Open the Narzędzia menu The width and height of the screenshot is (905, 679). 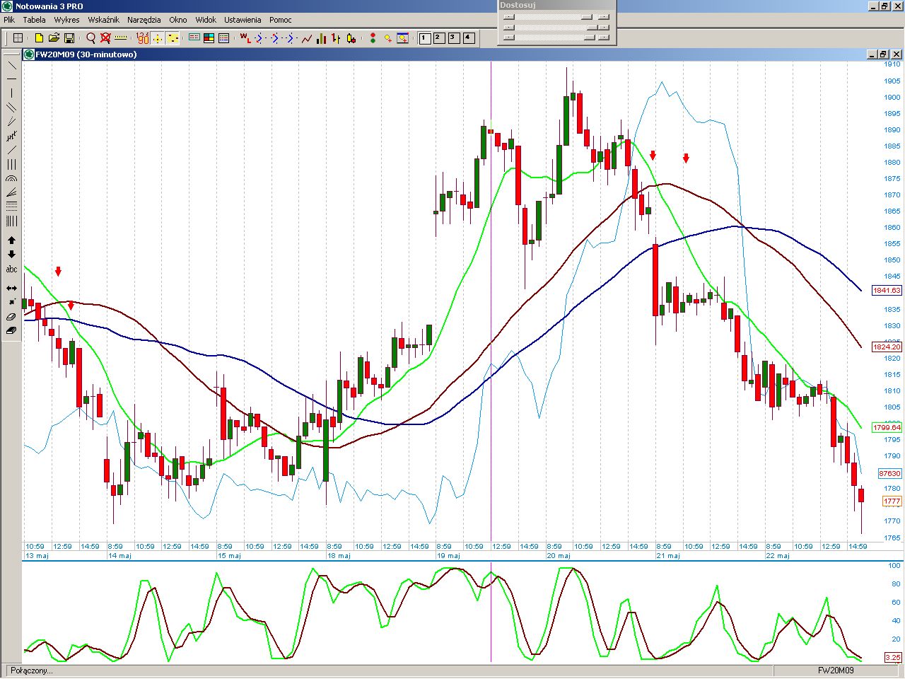click(144, 20)
